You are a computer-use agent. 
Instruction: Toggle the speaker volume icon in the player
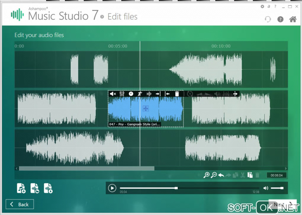(x=266, y=188)
